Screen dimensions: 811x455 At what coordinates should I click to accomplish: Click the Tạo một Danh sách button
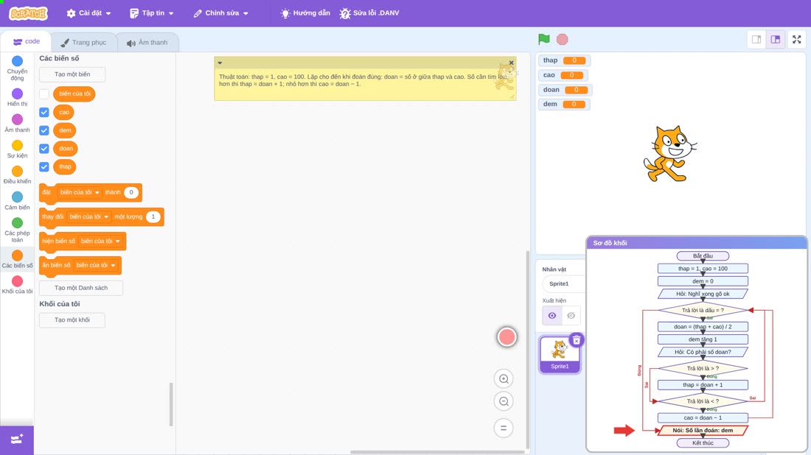pyautogui.click(x=81, y=288)
